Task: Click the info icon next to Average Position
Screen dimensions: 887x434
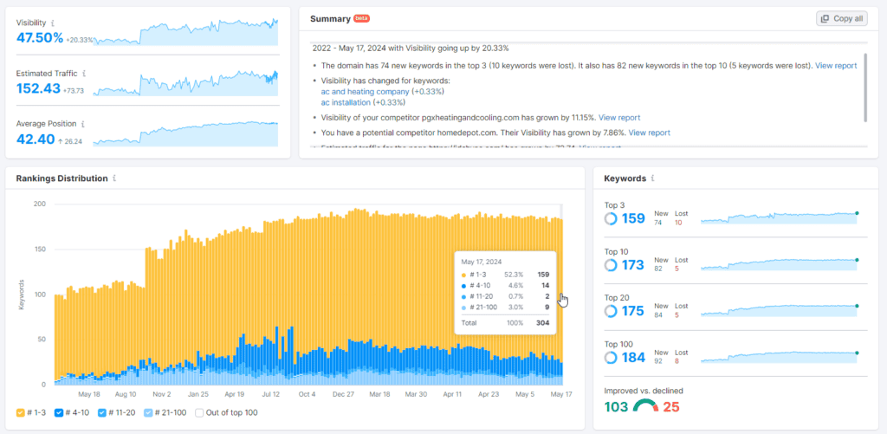Action: 82,124
